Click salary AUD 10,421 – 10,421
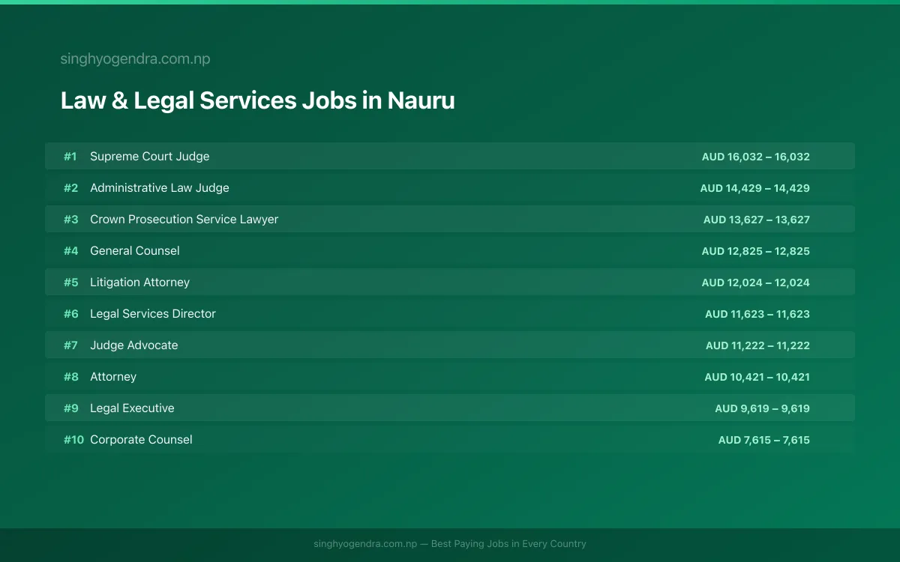The image size is (900, 562). click(x=757, y=377)
